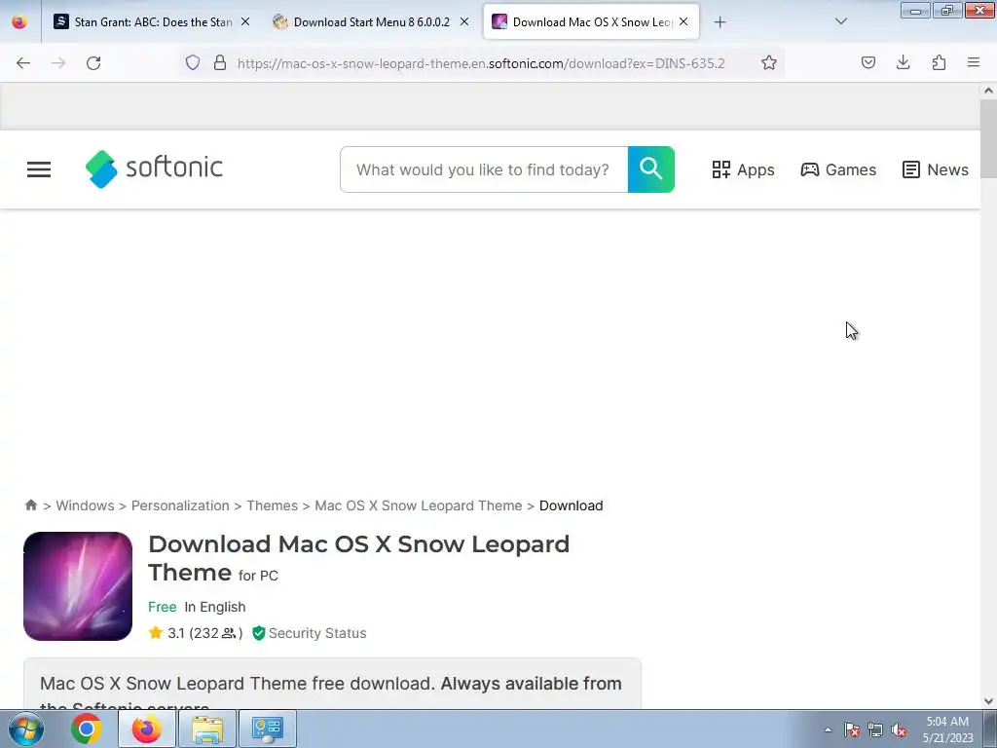The height and width of the screenshot is (748, 997).
Task: Click the taskbar clock showing 5:04 AM
Action: point(947,729)
